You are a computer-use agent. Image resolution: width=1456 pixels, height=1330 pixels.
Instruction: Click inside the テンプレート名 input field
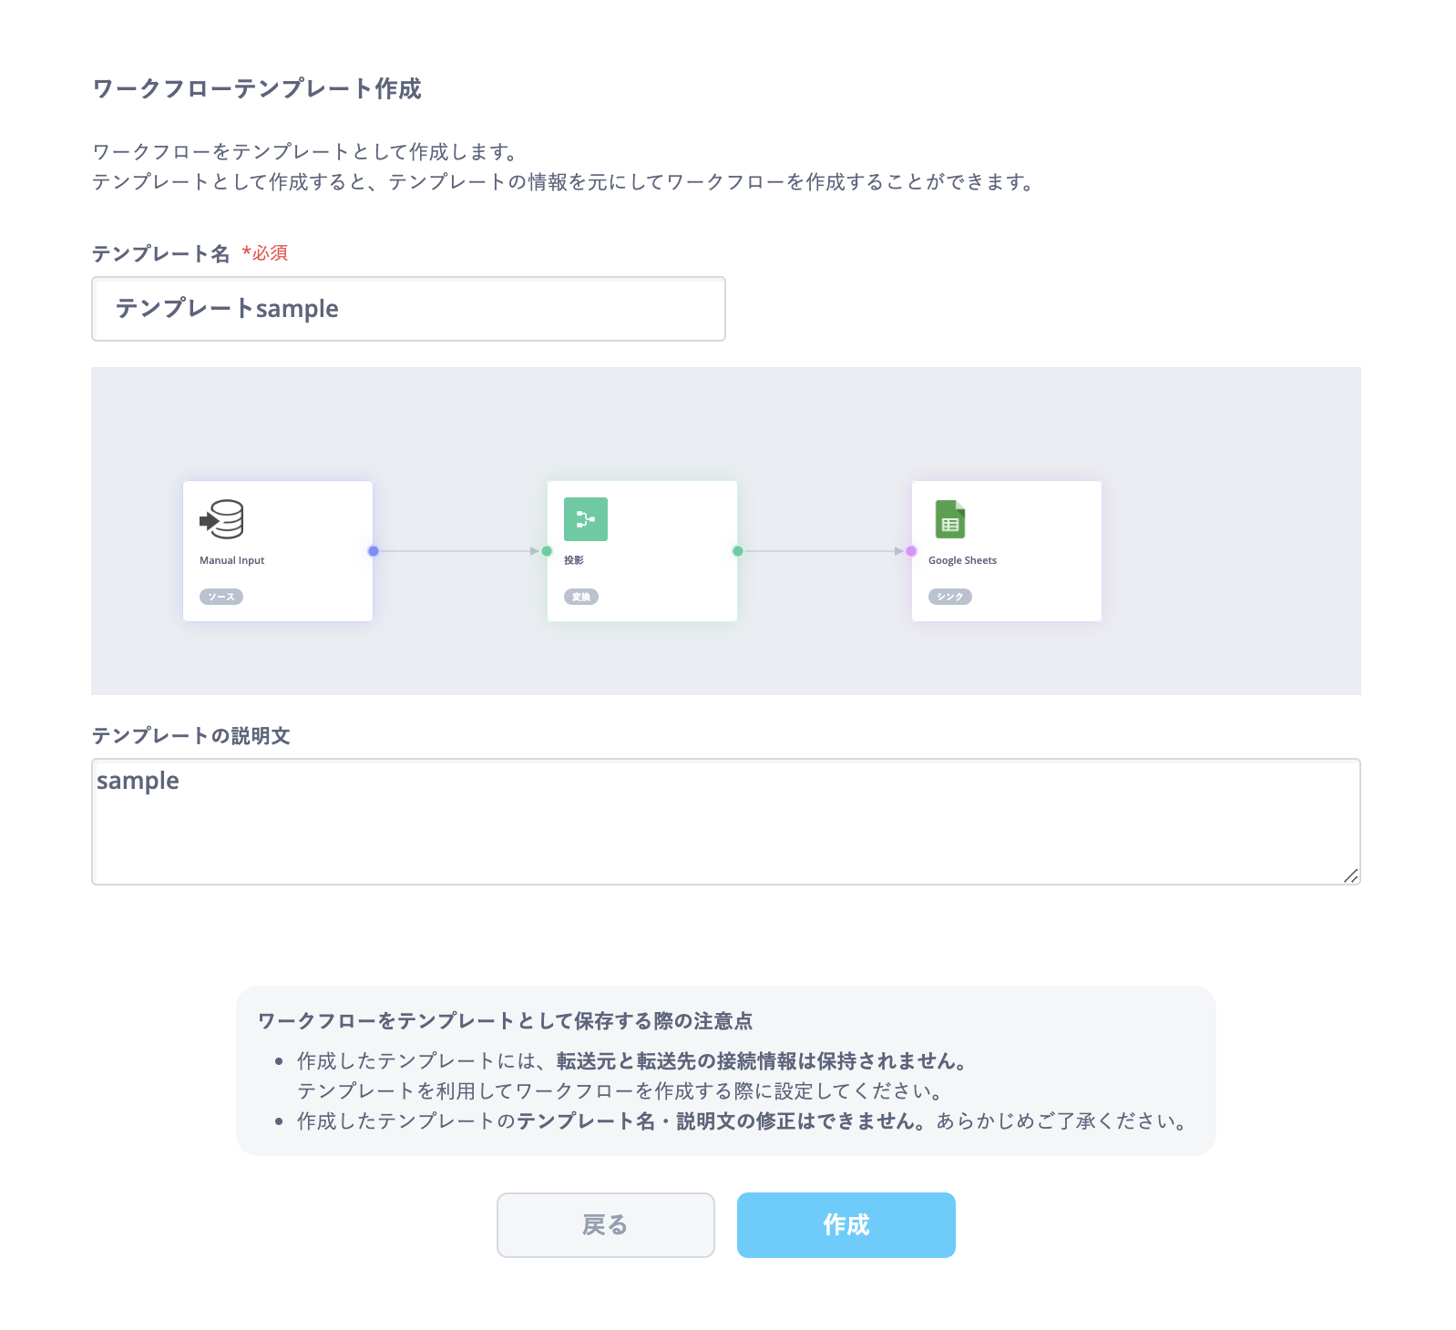pyautogui.click(x=407, y=309)
